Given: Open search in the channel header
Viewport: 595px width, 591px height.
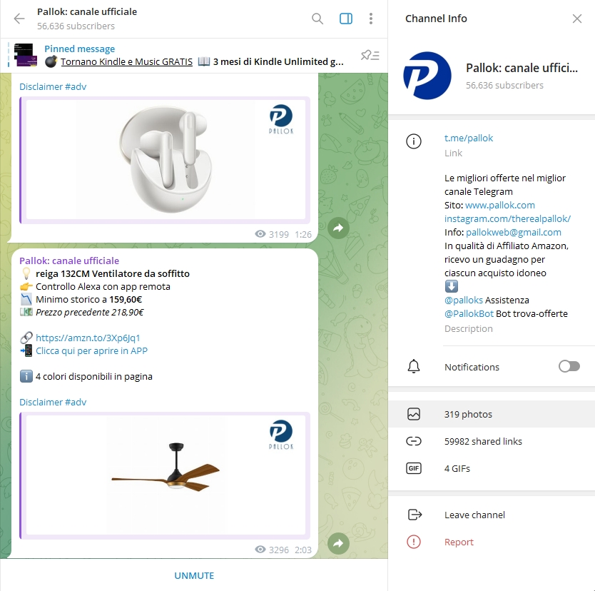Looking at the screenshot, I should point(317,19).
